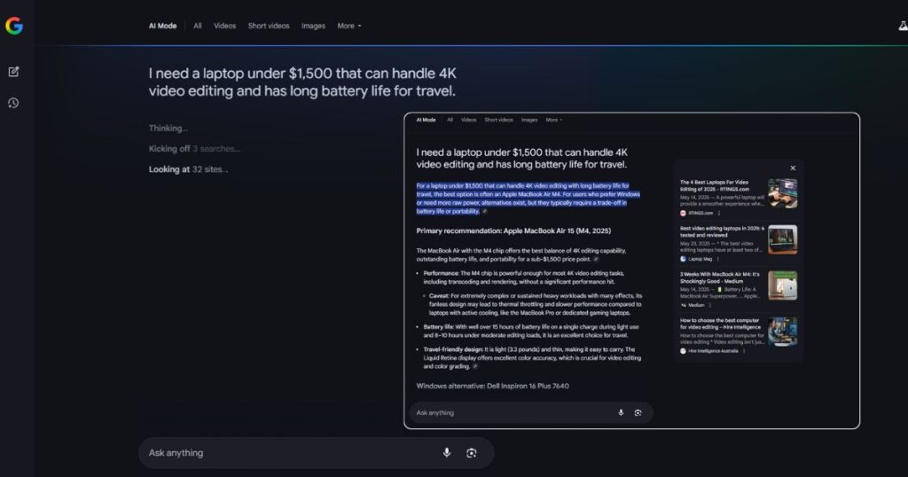Viewport: 908px width, 477px height.
Task: Open the Labs flask icon at top right
Action: tap(903, 26)
